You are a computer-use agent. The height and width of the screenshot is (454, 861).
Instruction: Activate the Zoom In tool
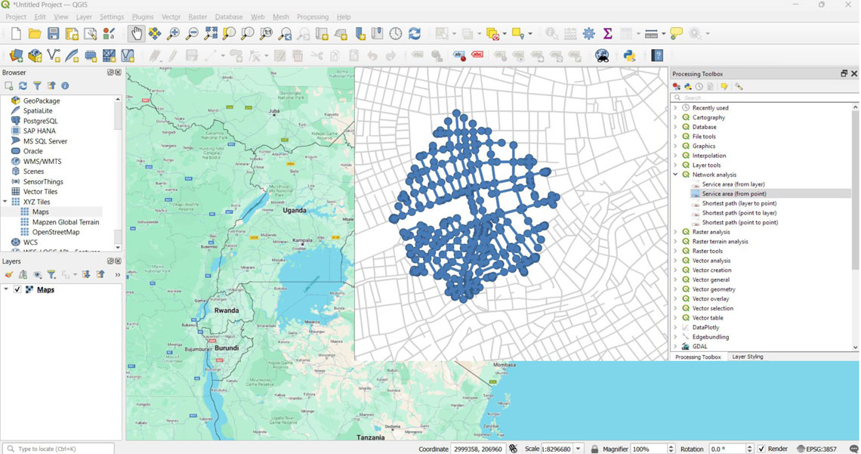coord(173,33)
